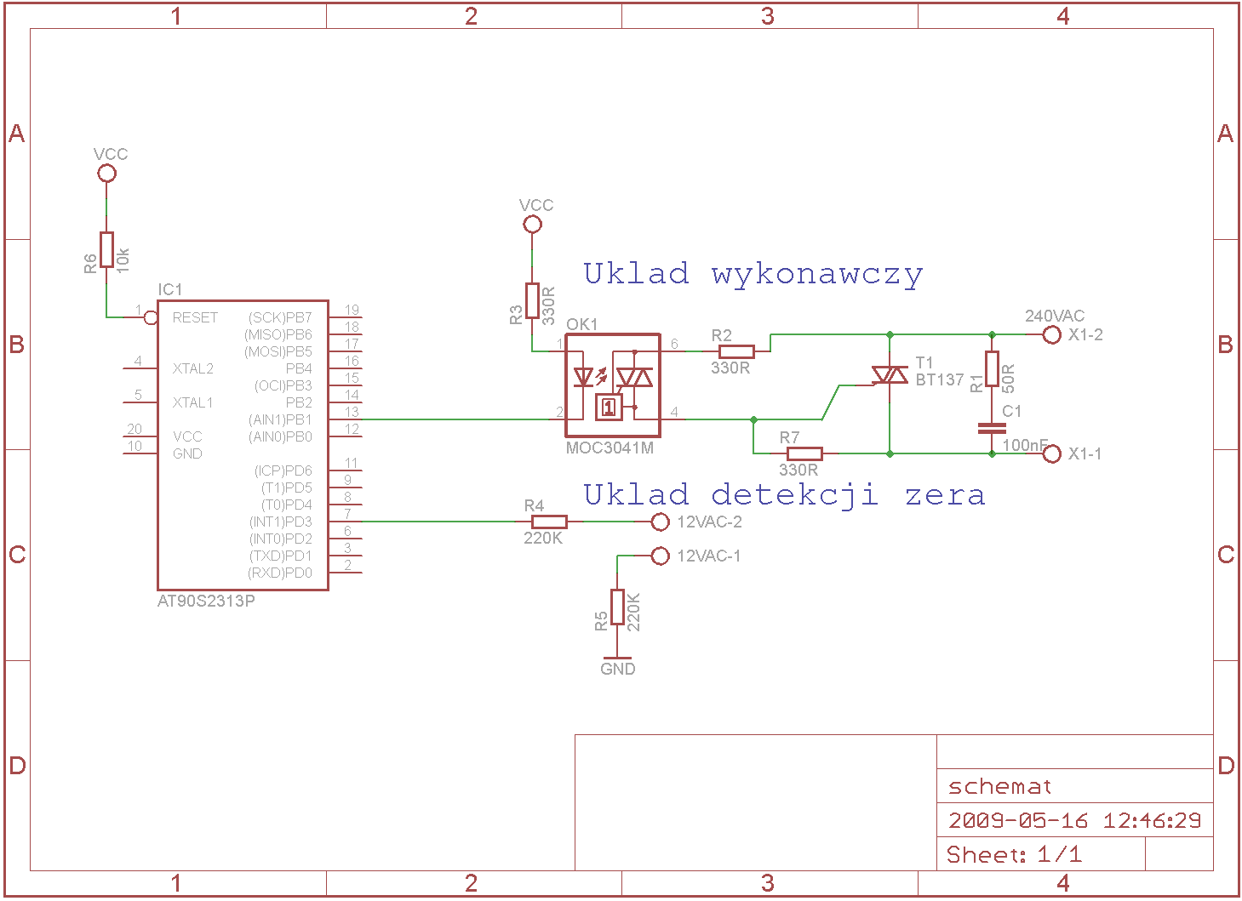The image size is (1242, 901).
Task: Click the XTAL1 pin label
Action: (193, 402)
